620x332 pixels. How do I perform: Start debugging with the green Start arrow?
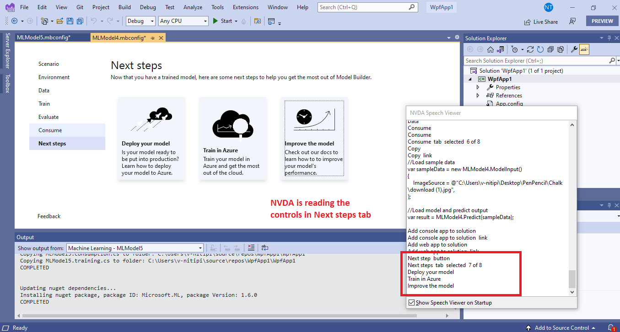(x=215, y=21)
